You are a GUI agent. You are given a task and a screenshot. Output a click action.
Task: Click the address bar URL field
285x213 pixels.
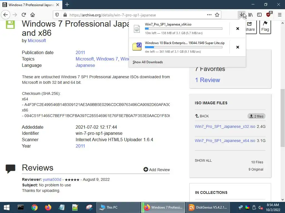click(137, 15)
